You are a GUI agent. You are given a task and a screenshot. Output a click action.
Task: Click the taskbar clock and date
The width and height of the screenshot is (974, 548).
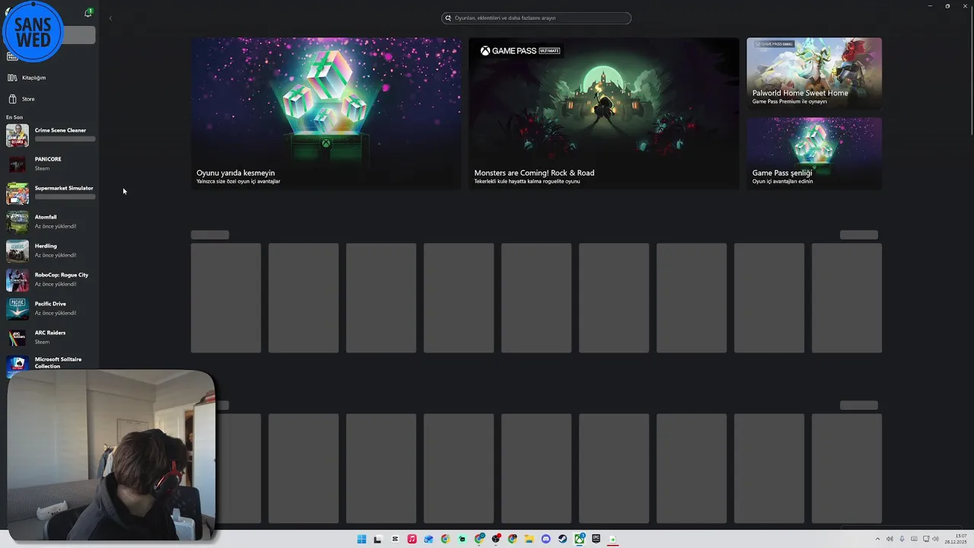(x=956, y=539)
